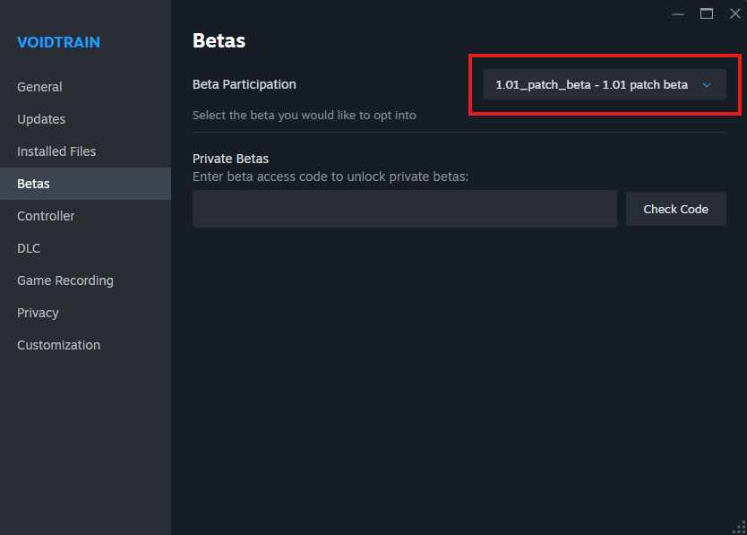Open Game Recording settings
This screenshot has width=747, height=535.
(65, 280)
